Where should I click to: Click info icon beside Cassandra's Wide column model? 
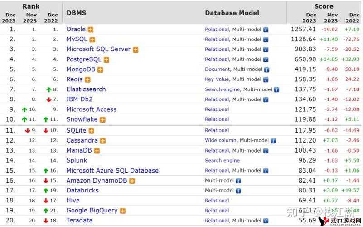(x=273, y=141)
